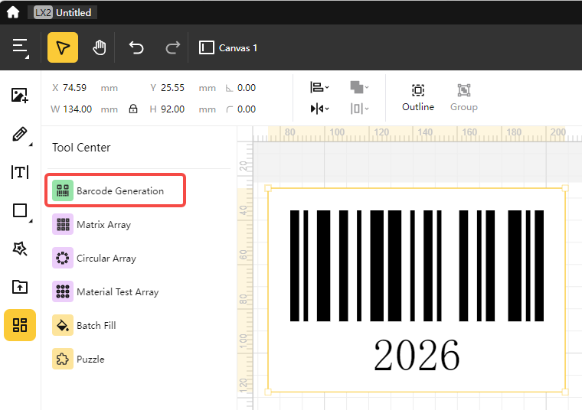This screenshot has height=410, width=582.
Task: Click the Tool Center heading
Action: (81, 148)
